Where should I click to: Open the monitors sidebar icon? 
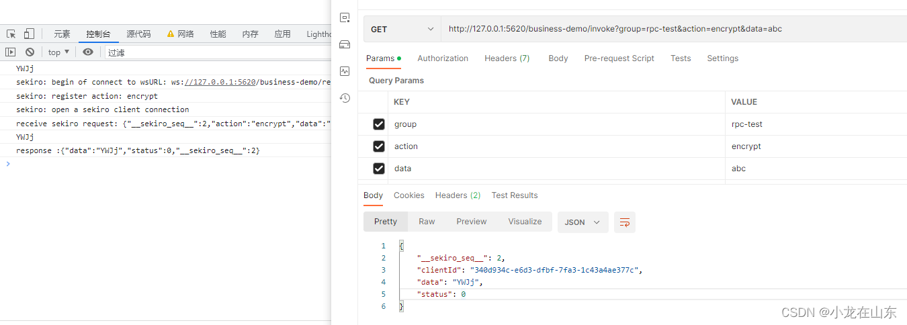click(x=345, y=71)
